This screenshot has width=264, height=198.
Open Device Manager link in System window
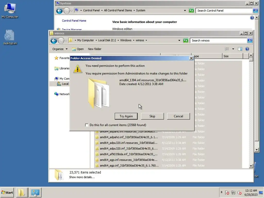coord(72,29)
